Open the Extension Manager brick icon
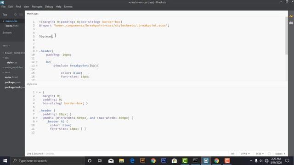This screenshot has width=294, height=165. [x=291, y=23]
